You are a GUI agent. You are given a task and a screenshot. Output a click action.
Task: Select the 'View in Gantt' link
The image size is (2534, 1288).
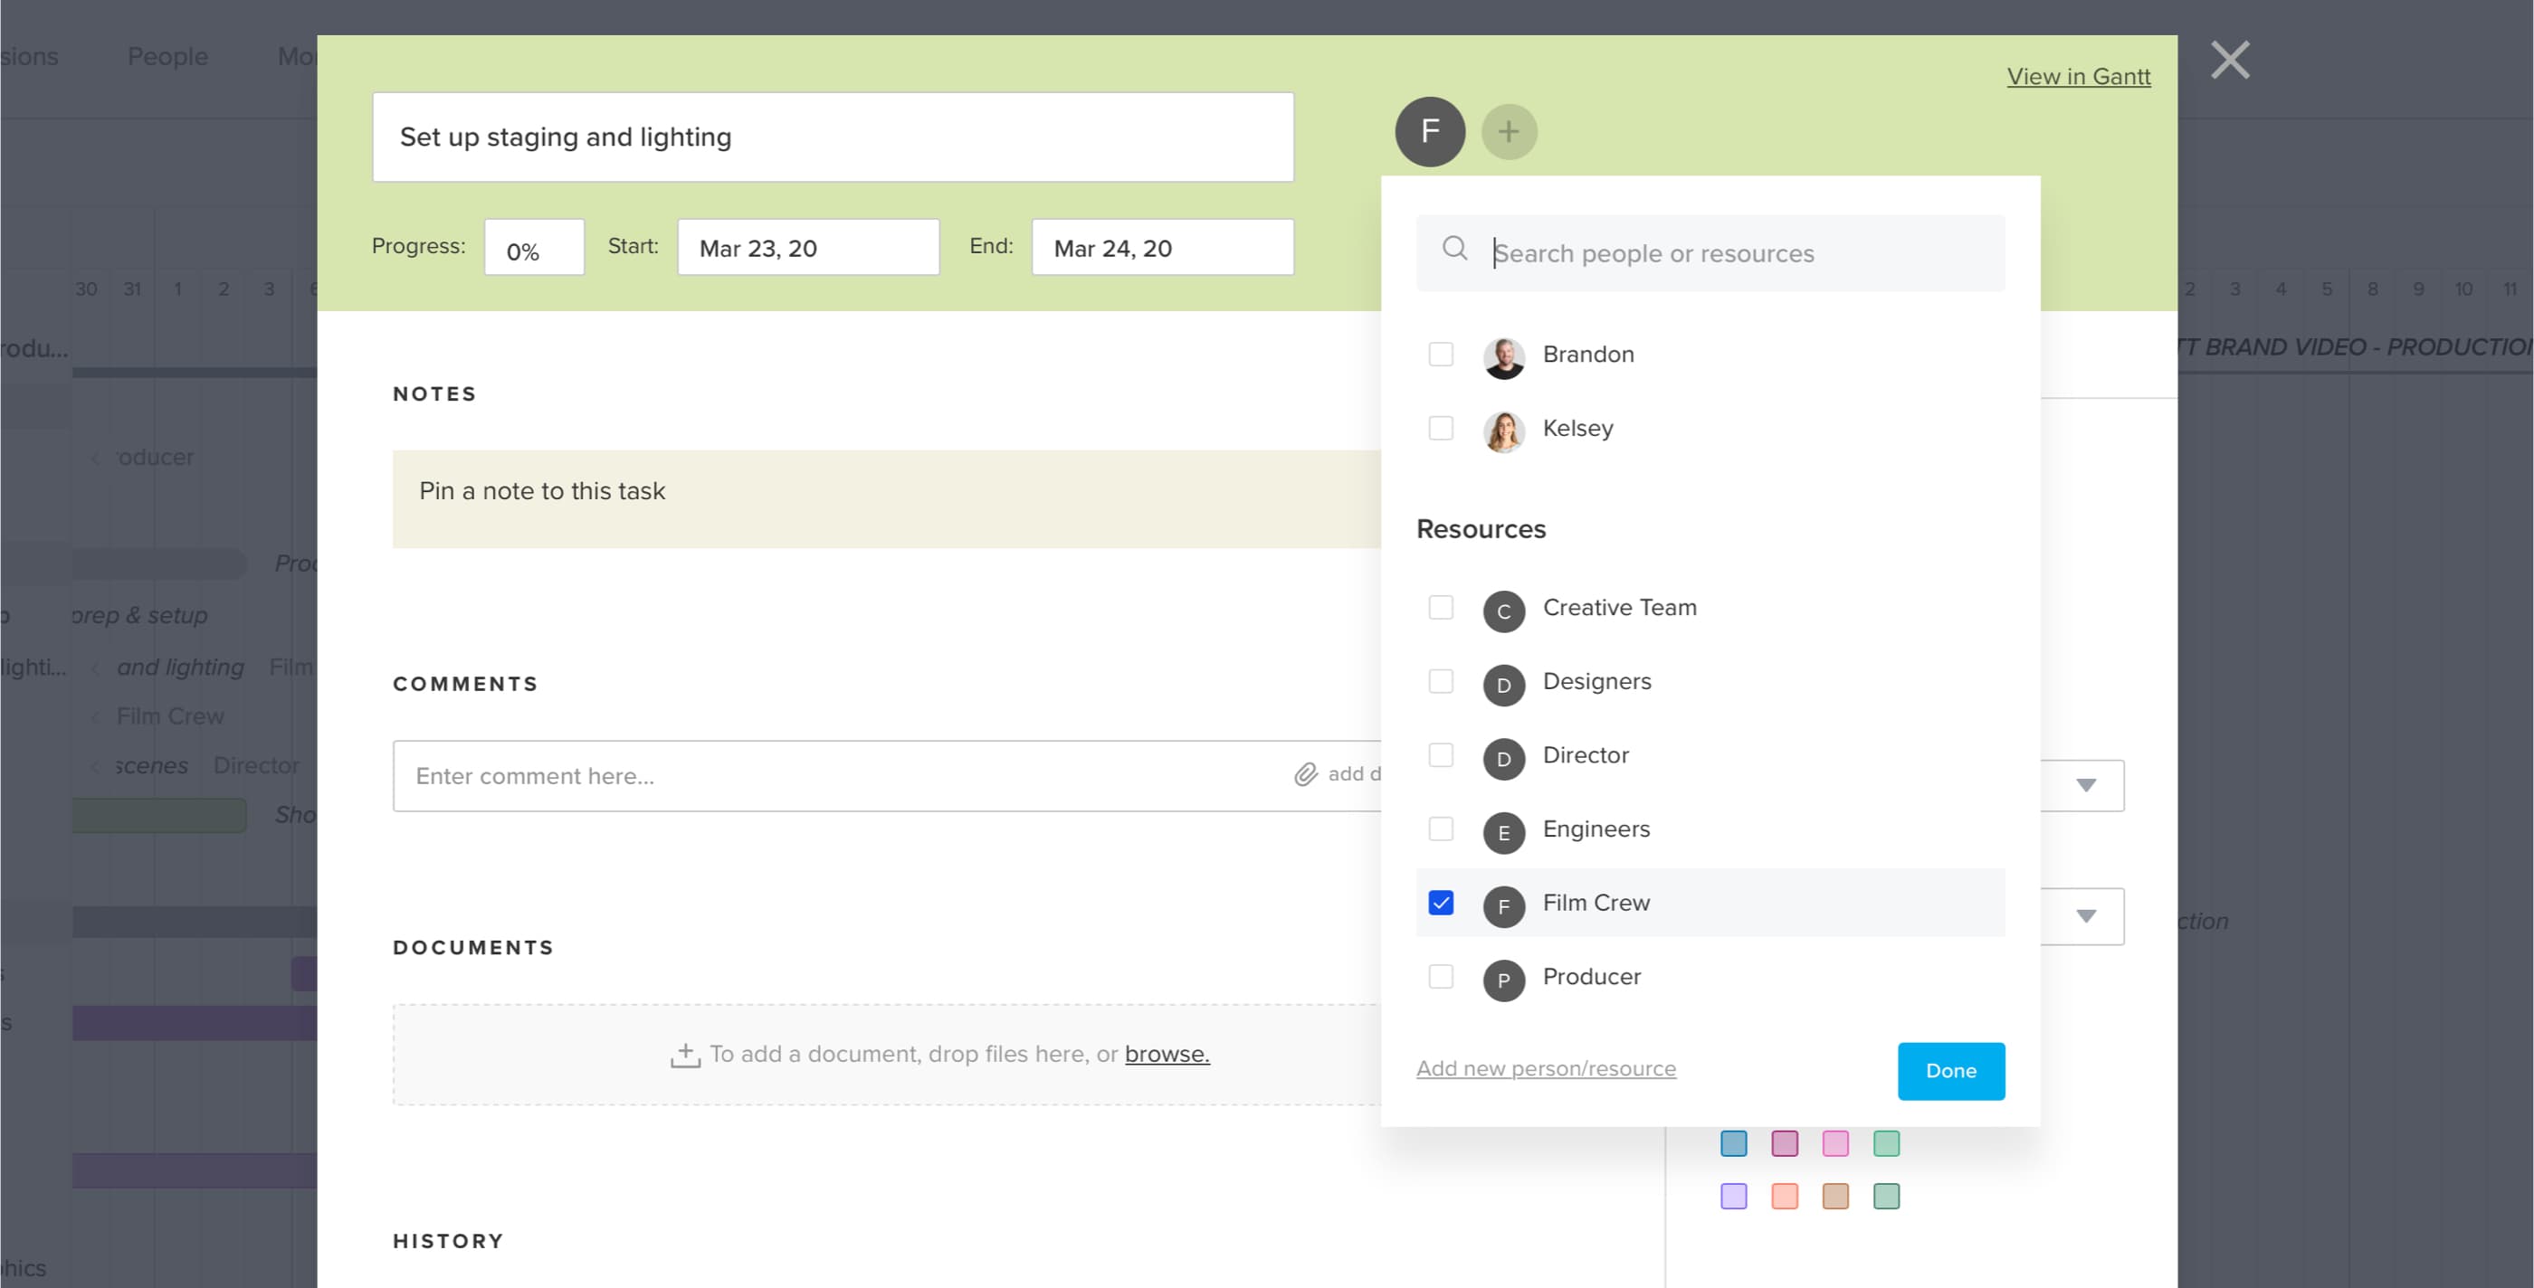[x=2078, y=76]
